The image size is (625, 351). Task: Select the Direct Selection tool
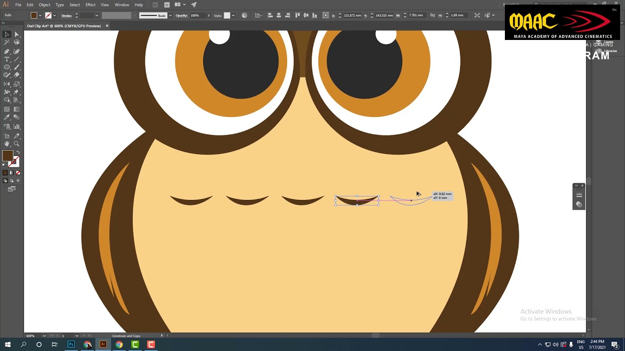pyautogui.click(x=17, y=35)
